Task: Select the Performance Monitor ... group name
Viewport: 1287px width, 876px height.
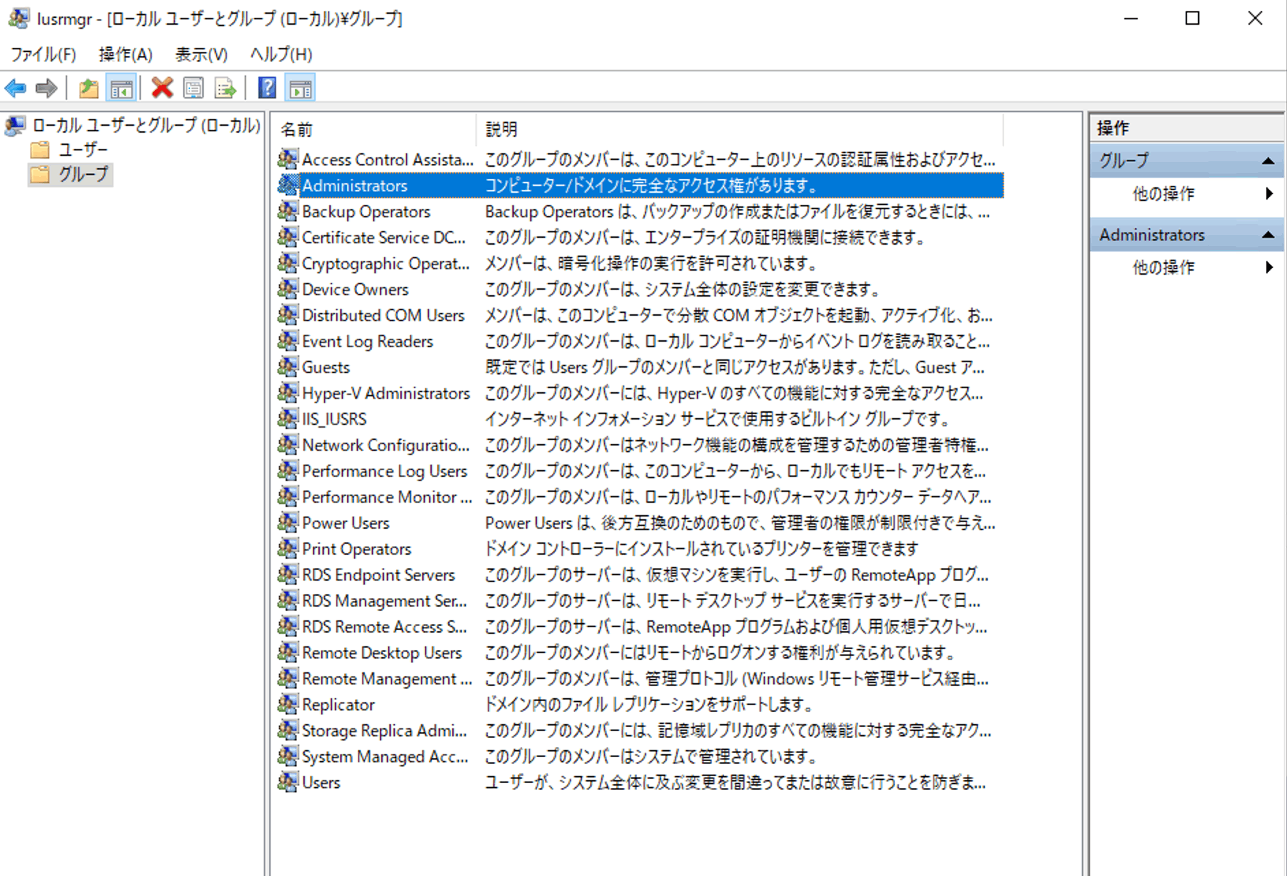Action: 387,497
